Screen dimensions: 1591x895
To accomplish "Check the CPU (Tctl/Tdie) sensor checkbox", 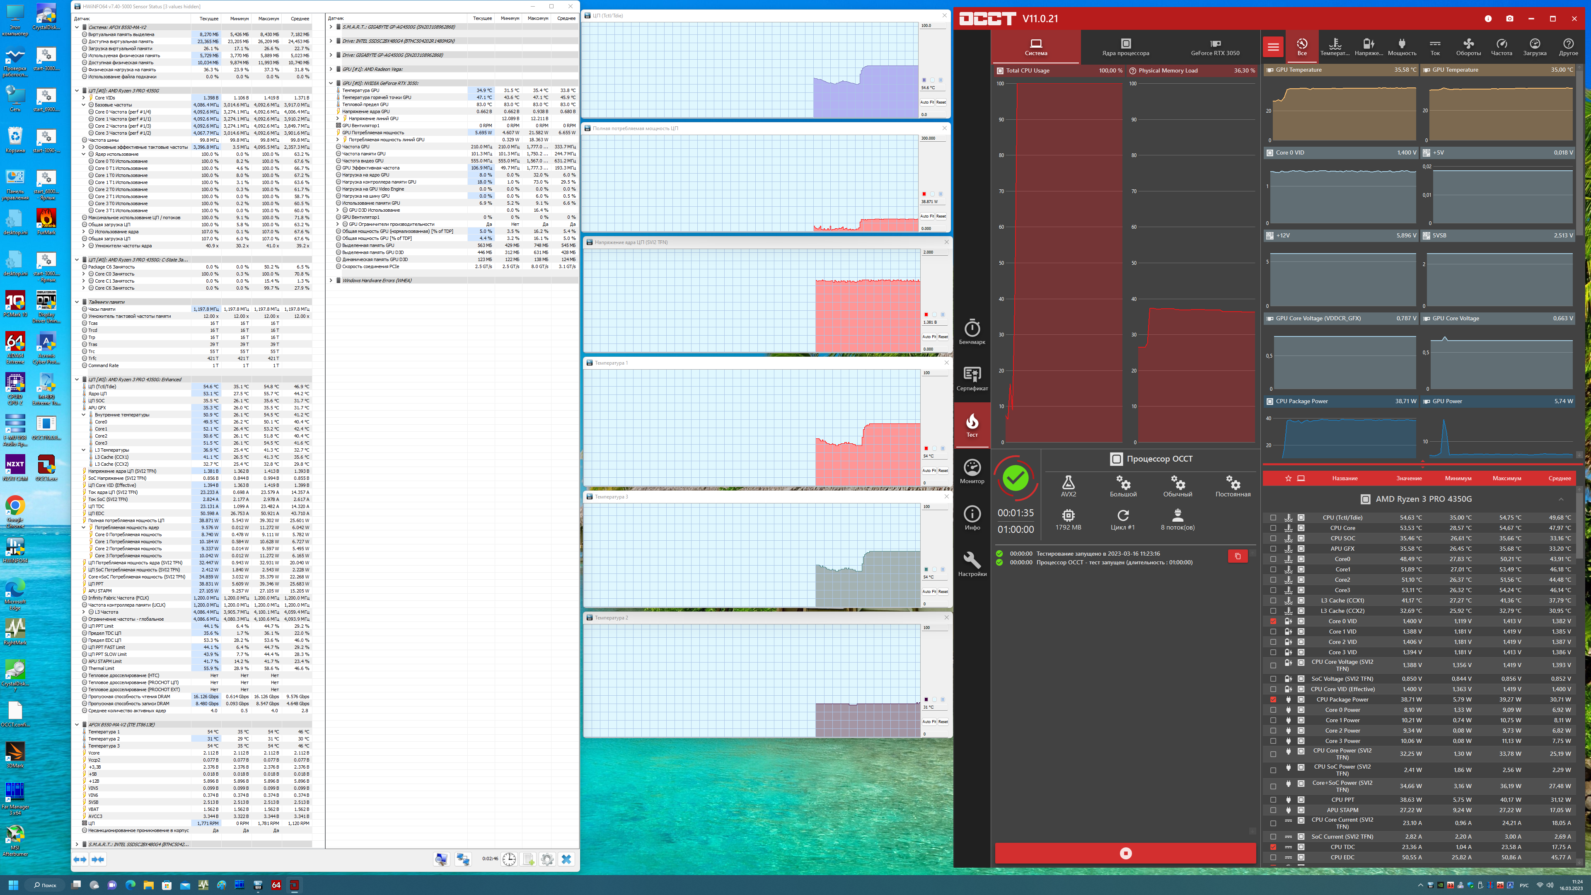I will coord(1273,518).
